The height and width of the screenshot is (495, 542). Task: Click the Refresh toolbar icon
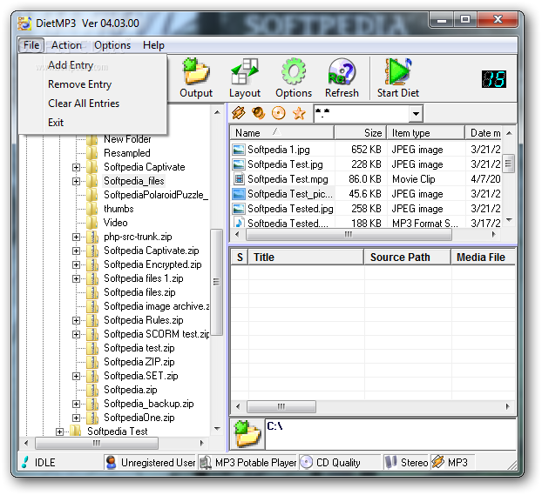342,72
